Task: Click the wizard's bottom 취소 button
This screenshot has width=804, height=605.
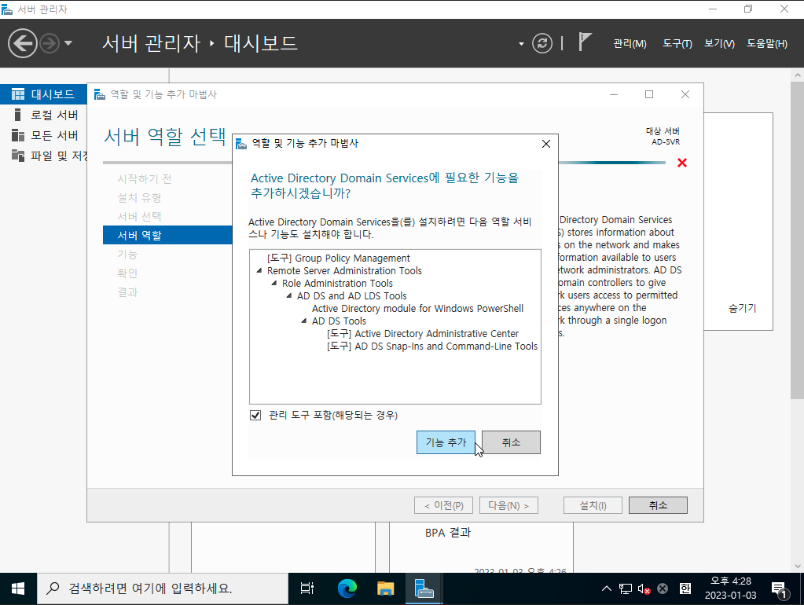Action: 658,505
